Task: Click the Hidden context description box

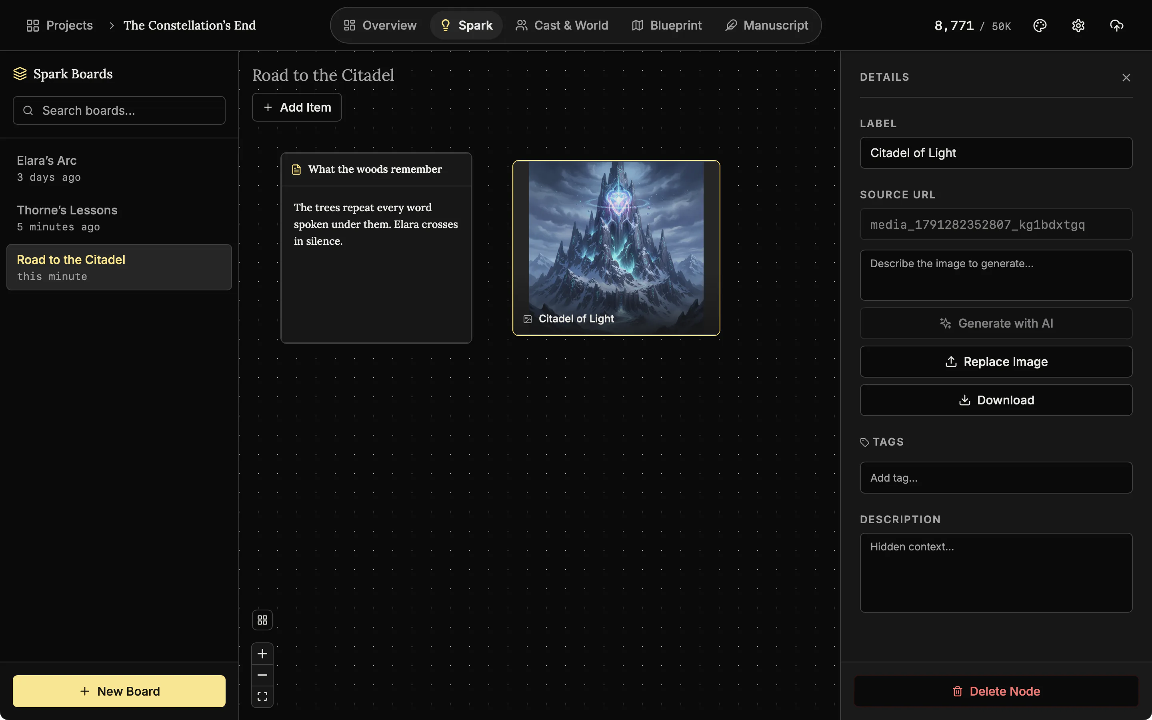Action: pyautogui.click(x=996, y=572)
